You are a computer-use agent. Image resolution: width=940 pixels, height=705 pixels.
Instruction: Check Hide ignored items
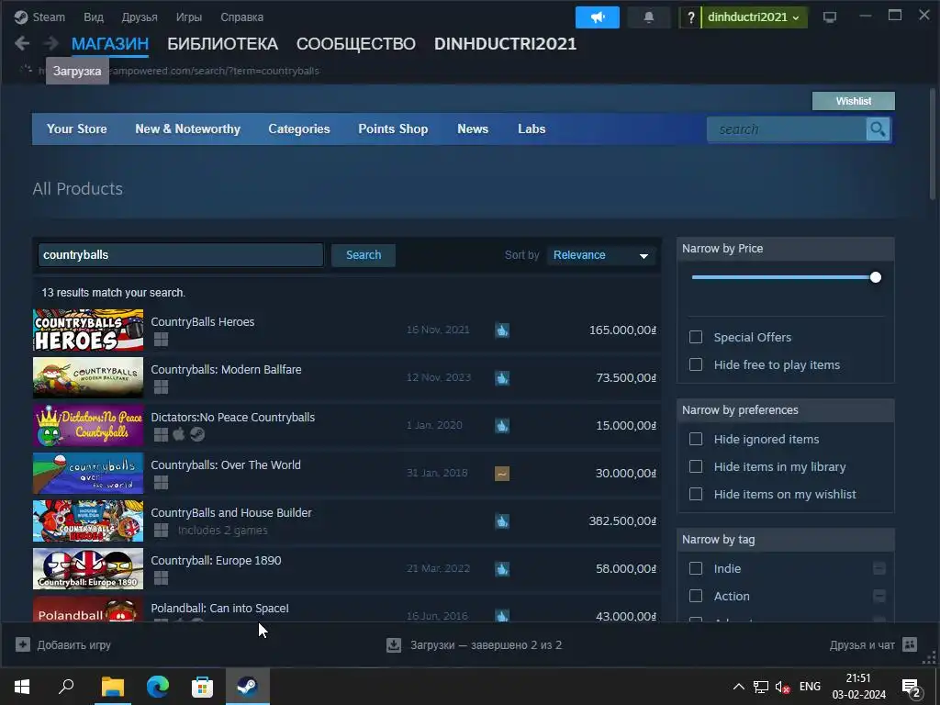pos(696,439)
